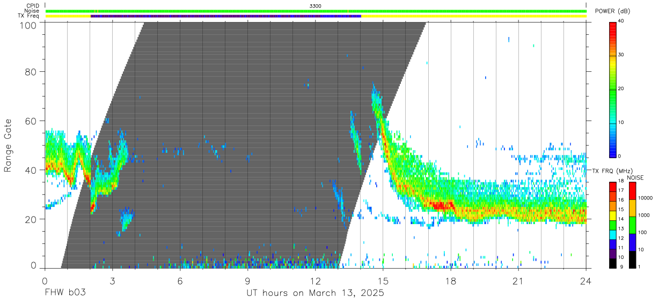Click the yellow segment of the TX Freq strip after 15 UT
The image size is (659, 304).
(x=473, y=16)
